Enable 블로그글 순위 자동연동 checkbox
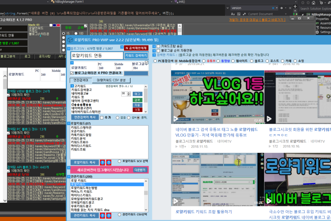331x221 pixels. pyautogui.click(x=158, y=51)
